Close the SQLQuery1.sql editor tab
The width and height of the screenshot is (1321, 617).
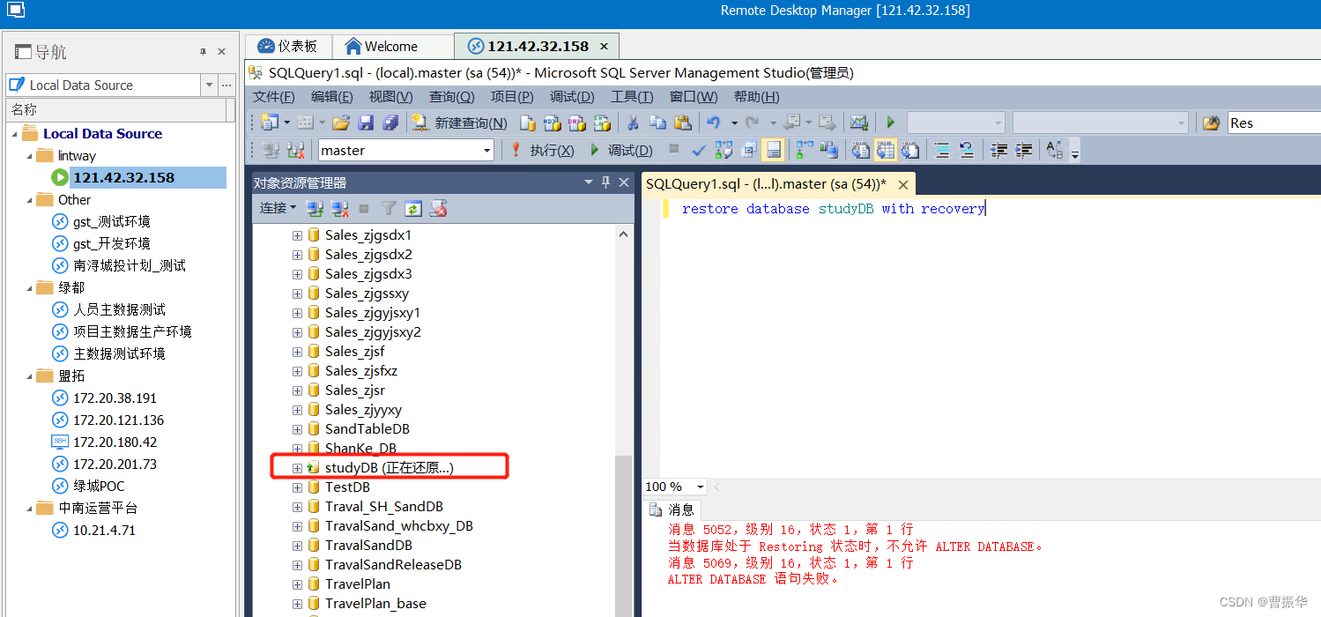coord(903,184)
